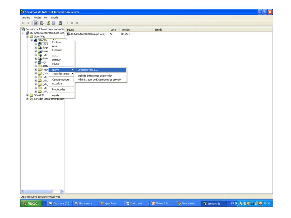Select the Sitios Web folder icon

32,37
